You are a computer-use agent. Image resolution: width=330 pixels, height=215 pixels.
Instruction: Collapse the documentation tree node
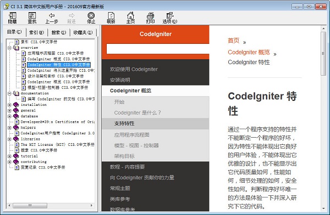tap(9, 93)
